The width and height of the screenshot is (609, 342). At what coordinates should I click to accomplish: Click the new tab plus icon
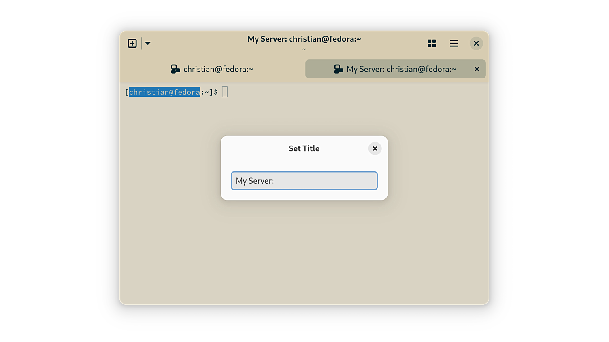132,43
